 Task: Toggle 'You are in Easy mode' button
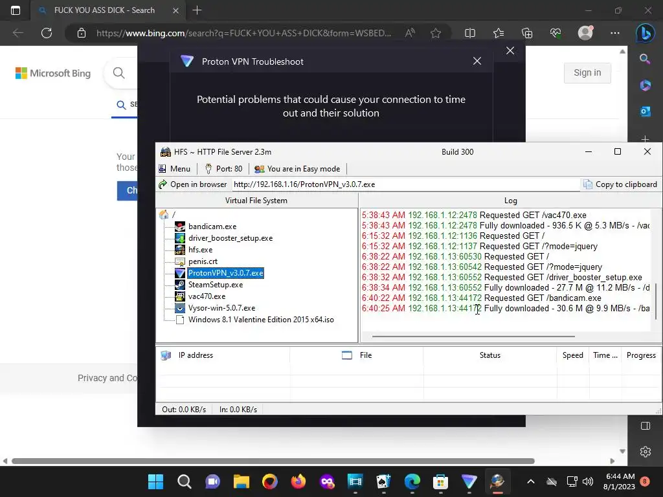[x=297, y=169]
